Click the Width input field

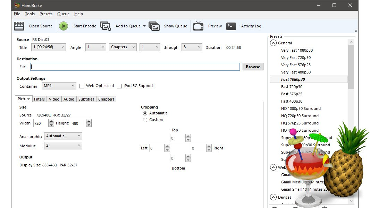[x=41, y=123]
